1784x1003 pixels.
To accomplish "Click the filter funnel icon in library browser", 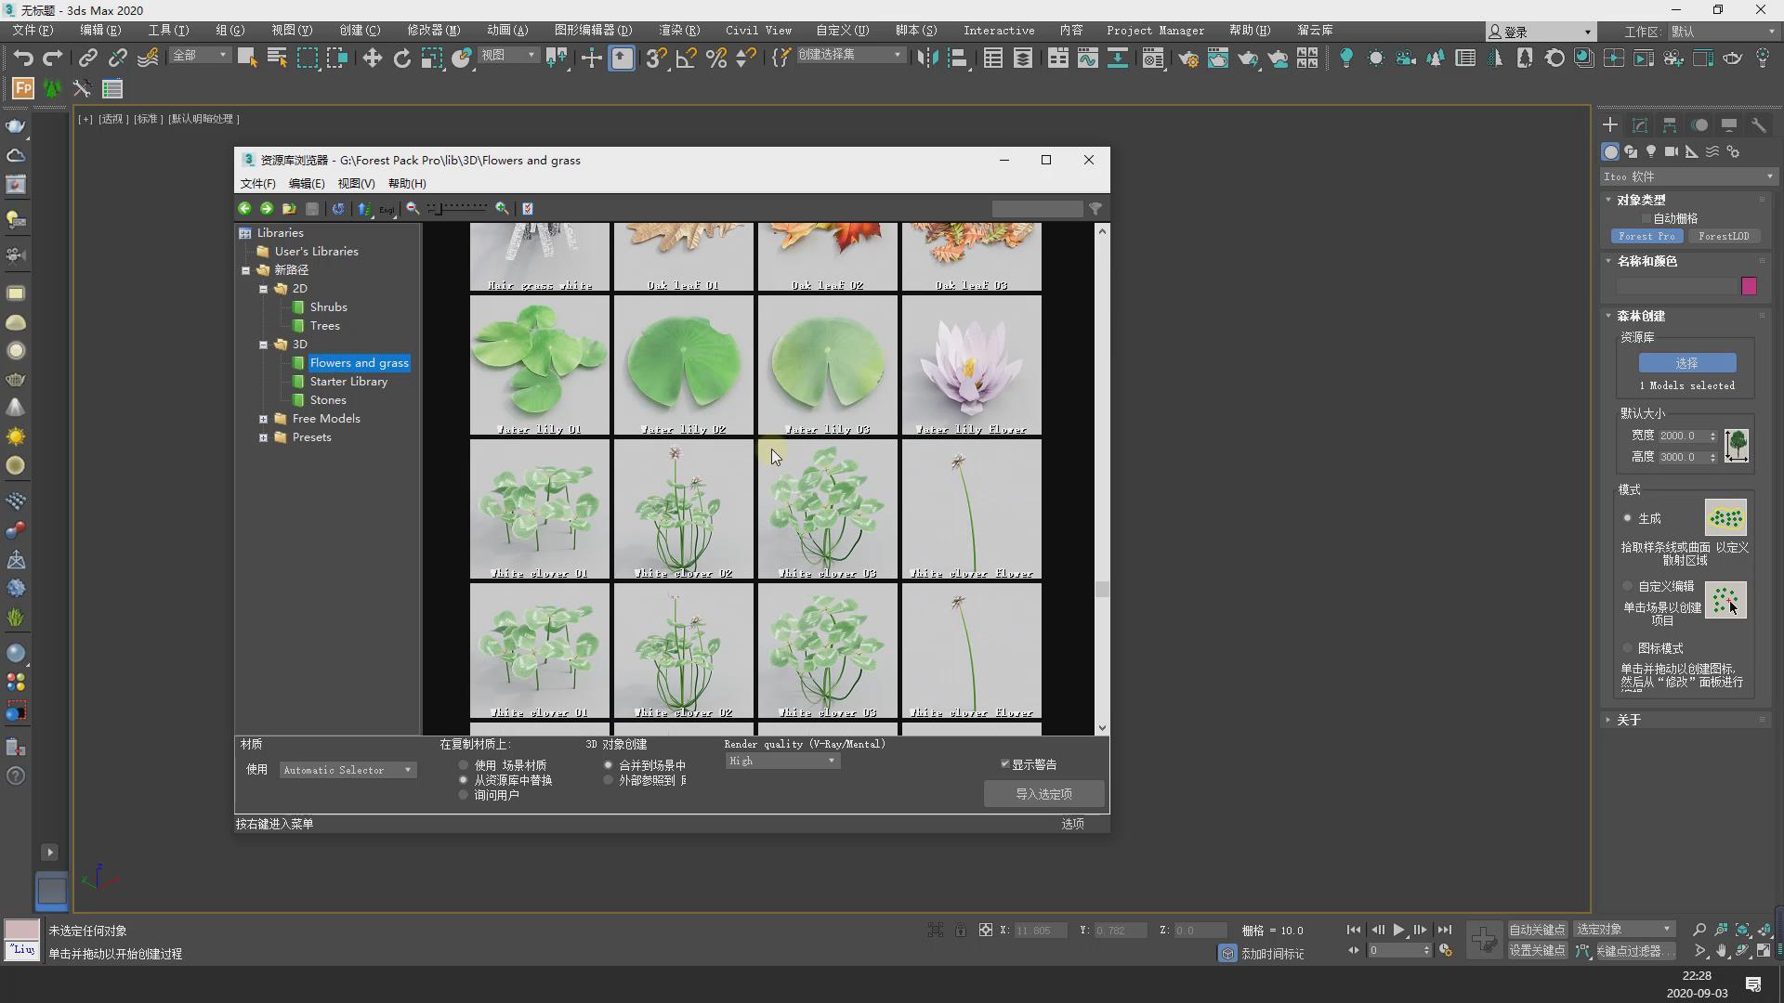I will pos(1095,209).
